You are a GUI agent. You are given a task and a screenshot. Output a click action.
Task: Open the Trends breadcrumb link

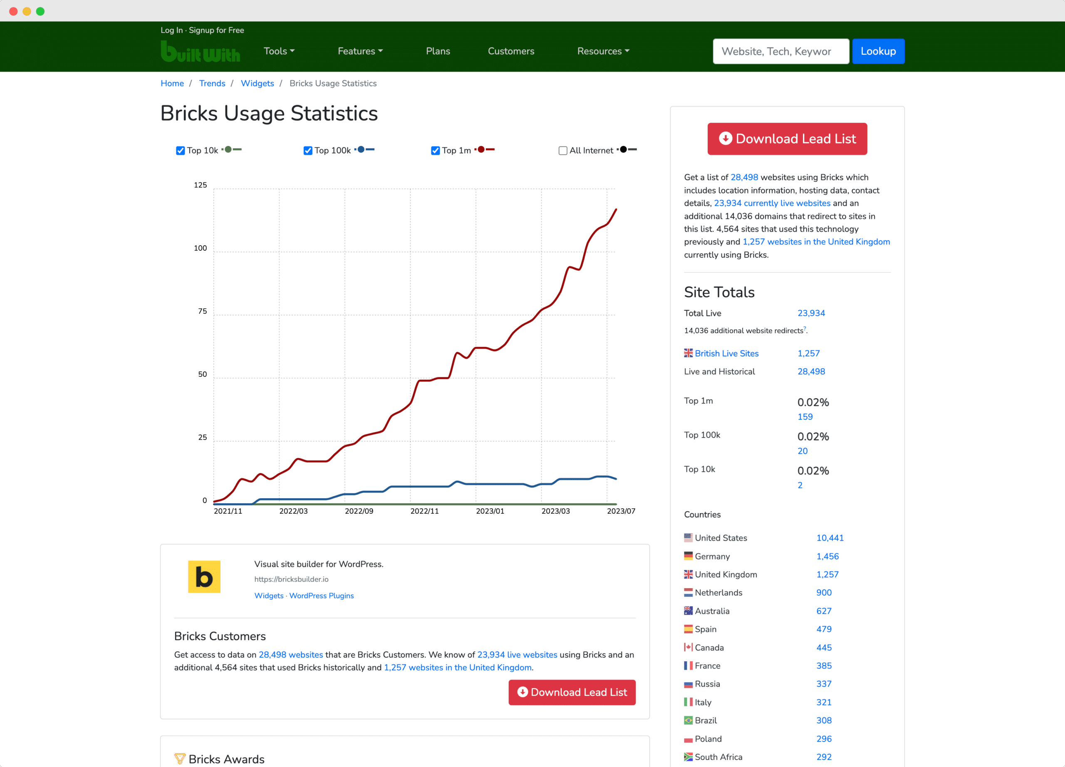pos(212,83)
